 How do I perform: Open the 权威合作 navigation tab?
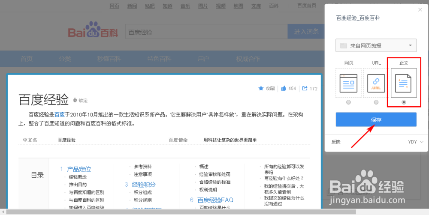tap(248, 59)
